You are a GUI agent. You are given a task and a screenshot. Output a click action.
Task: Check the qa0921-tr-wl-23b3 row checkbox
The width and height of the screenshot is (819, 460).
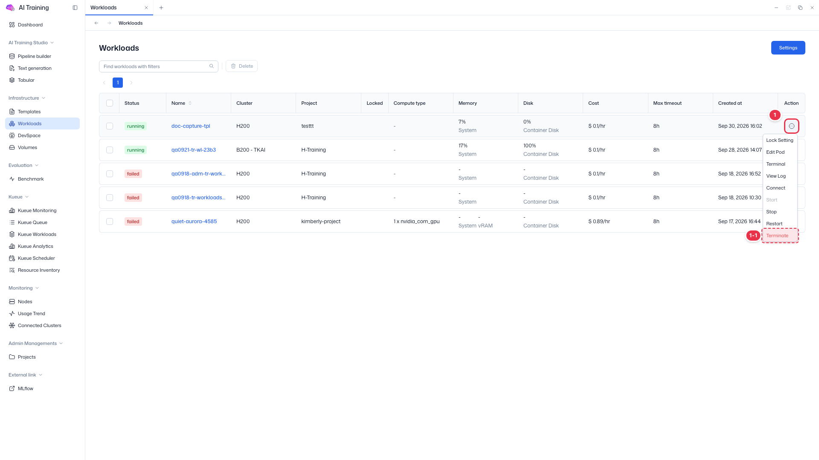coord(110,150)
